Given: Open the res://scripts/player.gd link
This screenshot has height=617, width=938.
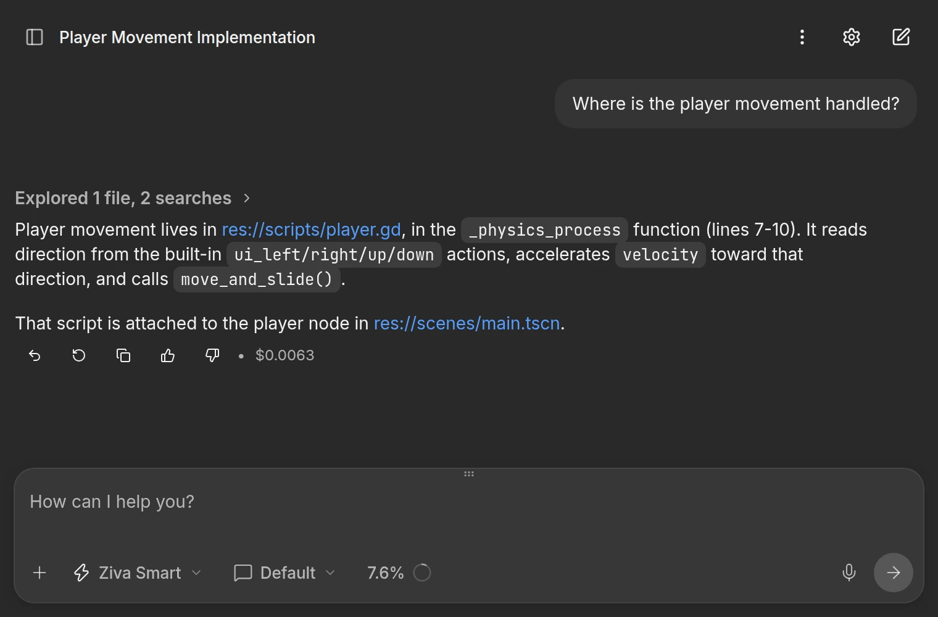Looking at the screenshot, I should [x=311, y=230].
